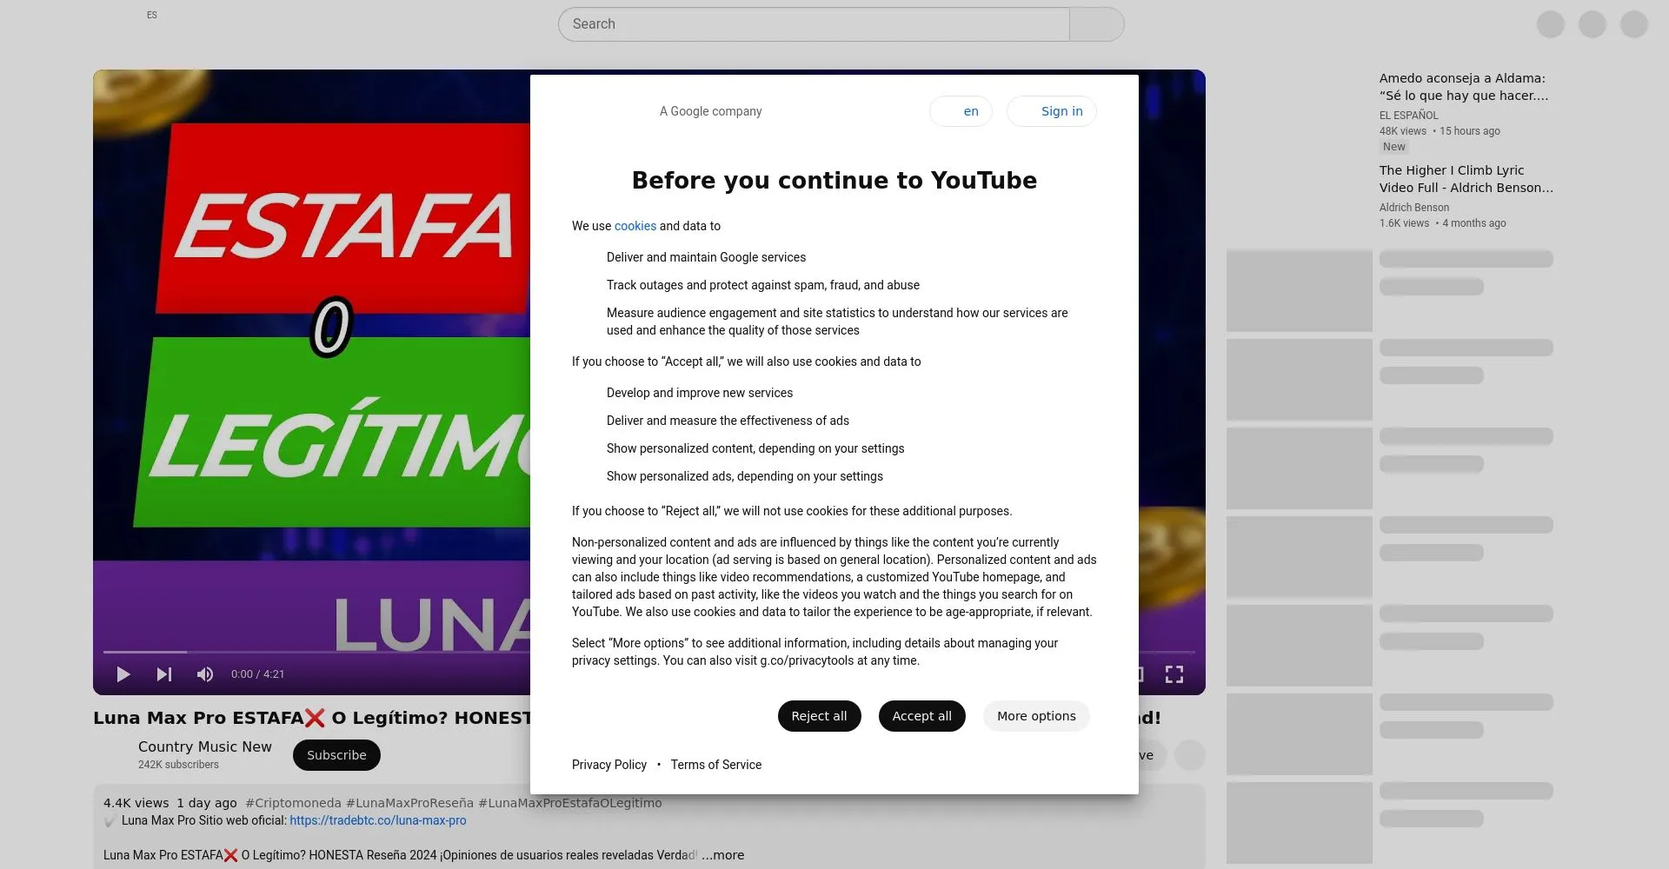The height and width of the screenshot is (869, 1669).
Task: Open the Privacy Policy link
Action: click(x=609, y=765)
